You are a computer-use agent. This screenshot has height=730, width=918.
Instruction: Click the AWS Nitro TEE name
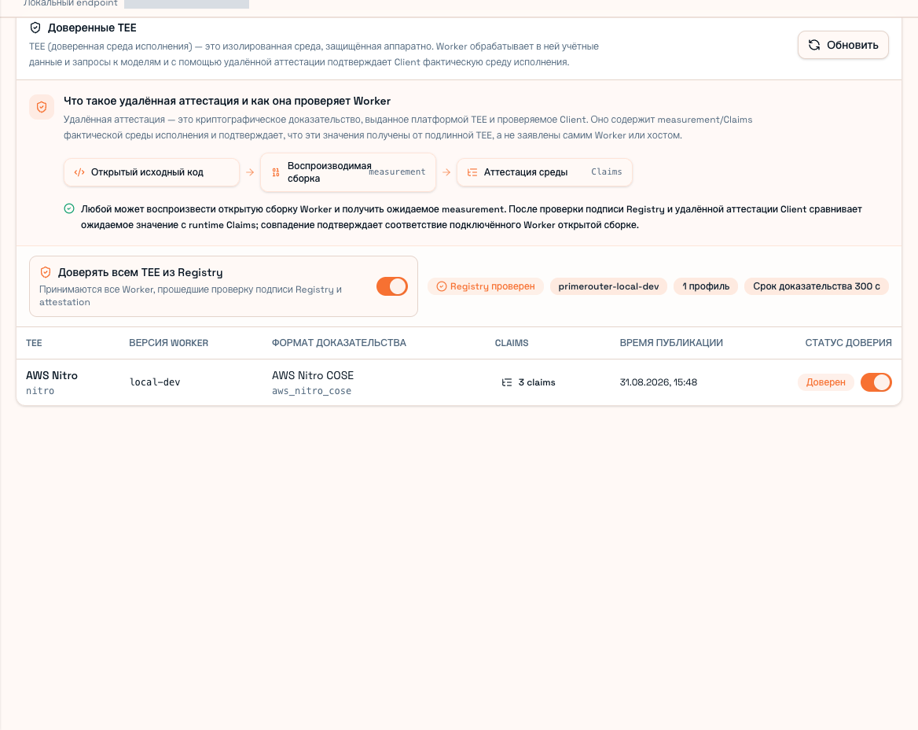[52, 375]
